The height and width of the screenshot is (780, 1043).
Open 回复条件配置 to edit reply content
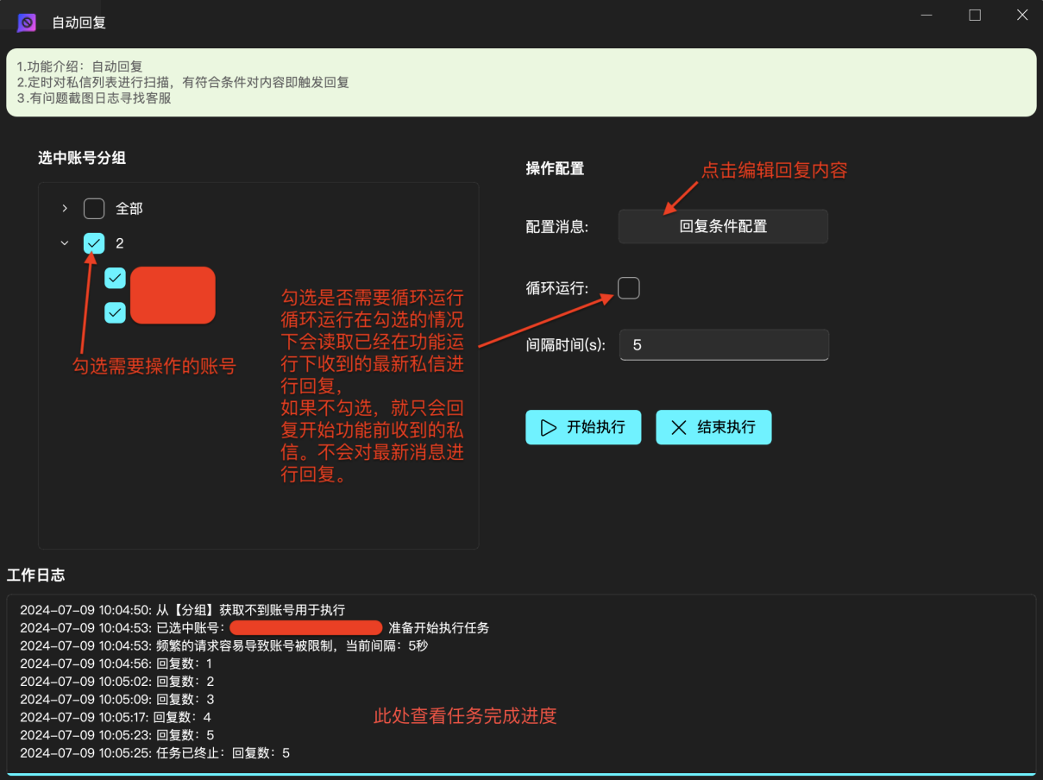pos(723,227)
